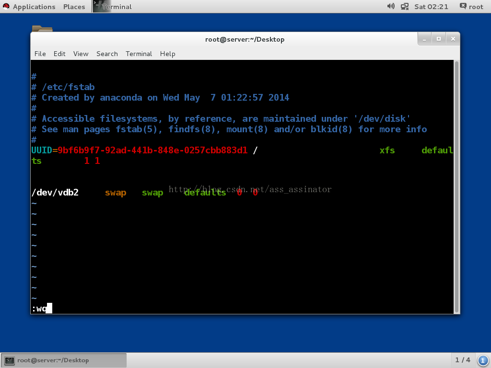Click the orange swap mount point text
Image resolution: width=491 pixels, height=368 pixels.
coord(116,193)
